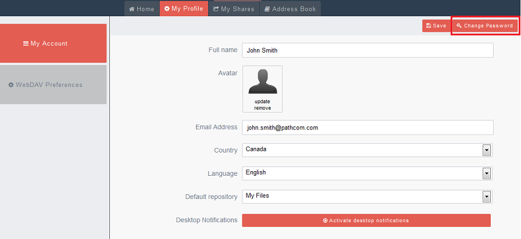This screenshot has height=239, width=521.
Task: Click the key icon on Change Password
Action: 459,26
